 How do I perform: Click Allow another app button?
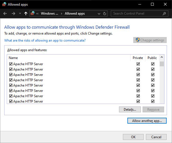pyautogui.click(x=147, y=121)
